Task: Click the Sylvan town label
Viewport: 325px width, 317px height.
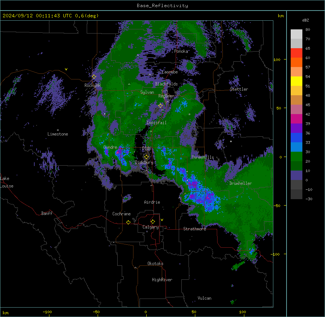Action: 147,92
